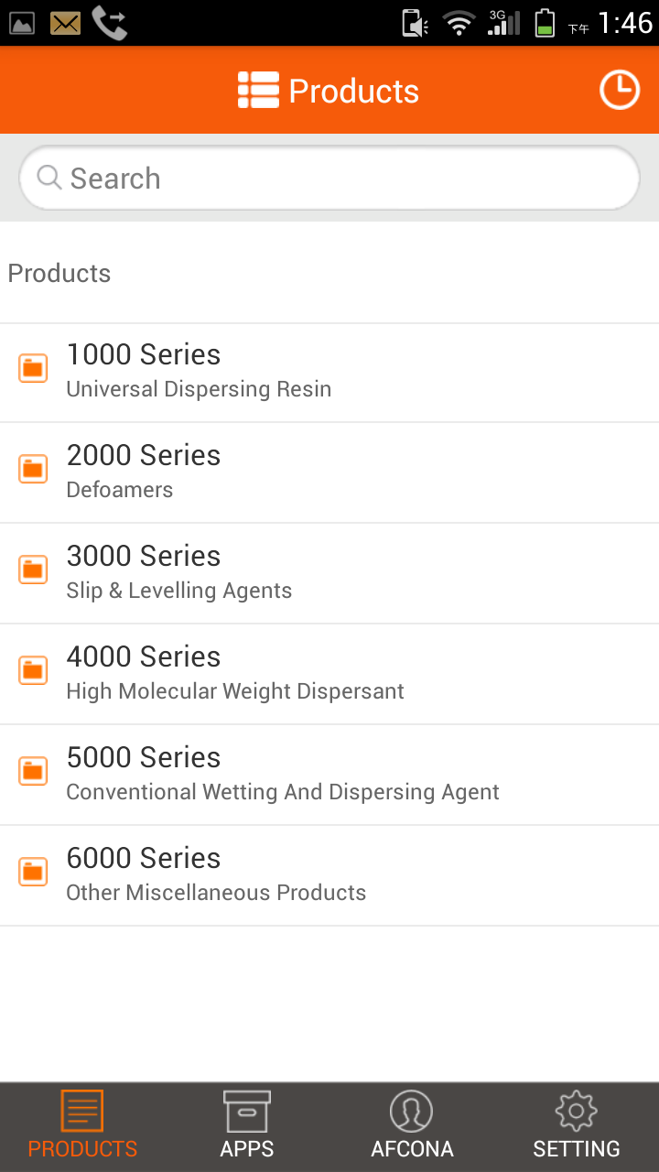The image size is (659, 1172).
Task: Click the Products list icon in header
Action: (258, 91)
